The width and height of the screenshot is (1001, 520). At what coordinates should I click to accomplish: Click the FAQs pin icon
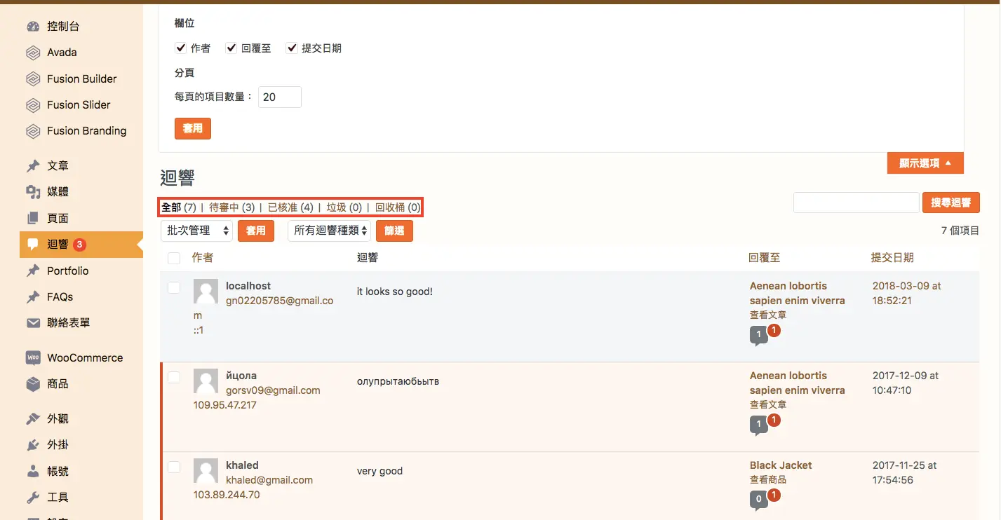[x=33, y=297]
